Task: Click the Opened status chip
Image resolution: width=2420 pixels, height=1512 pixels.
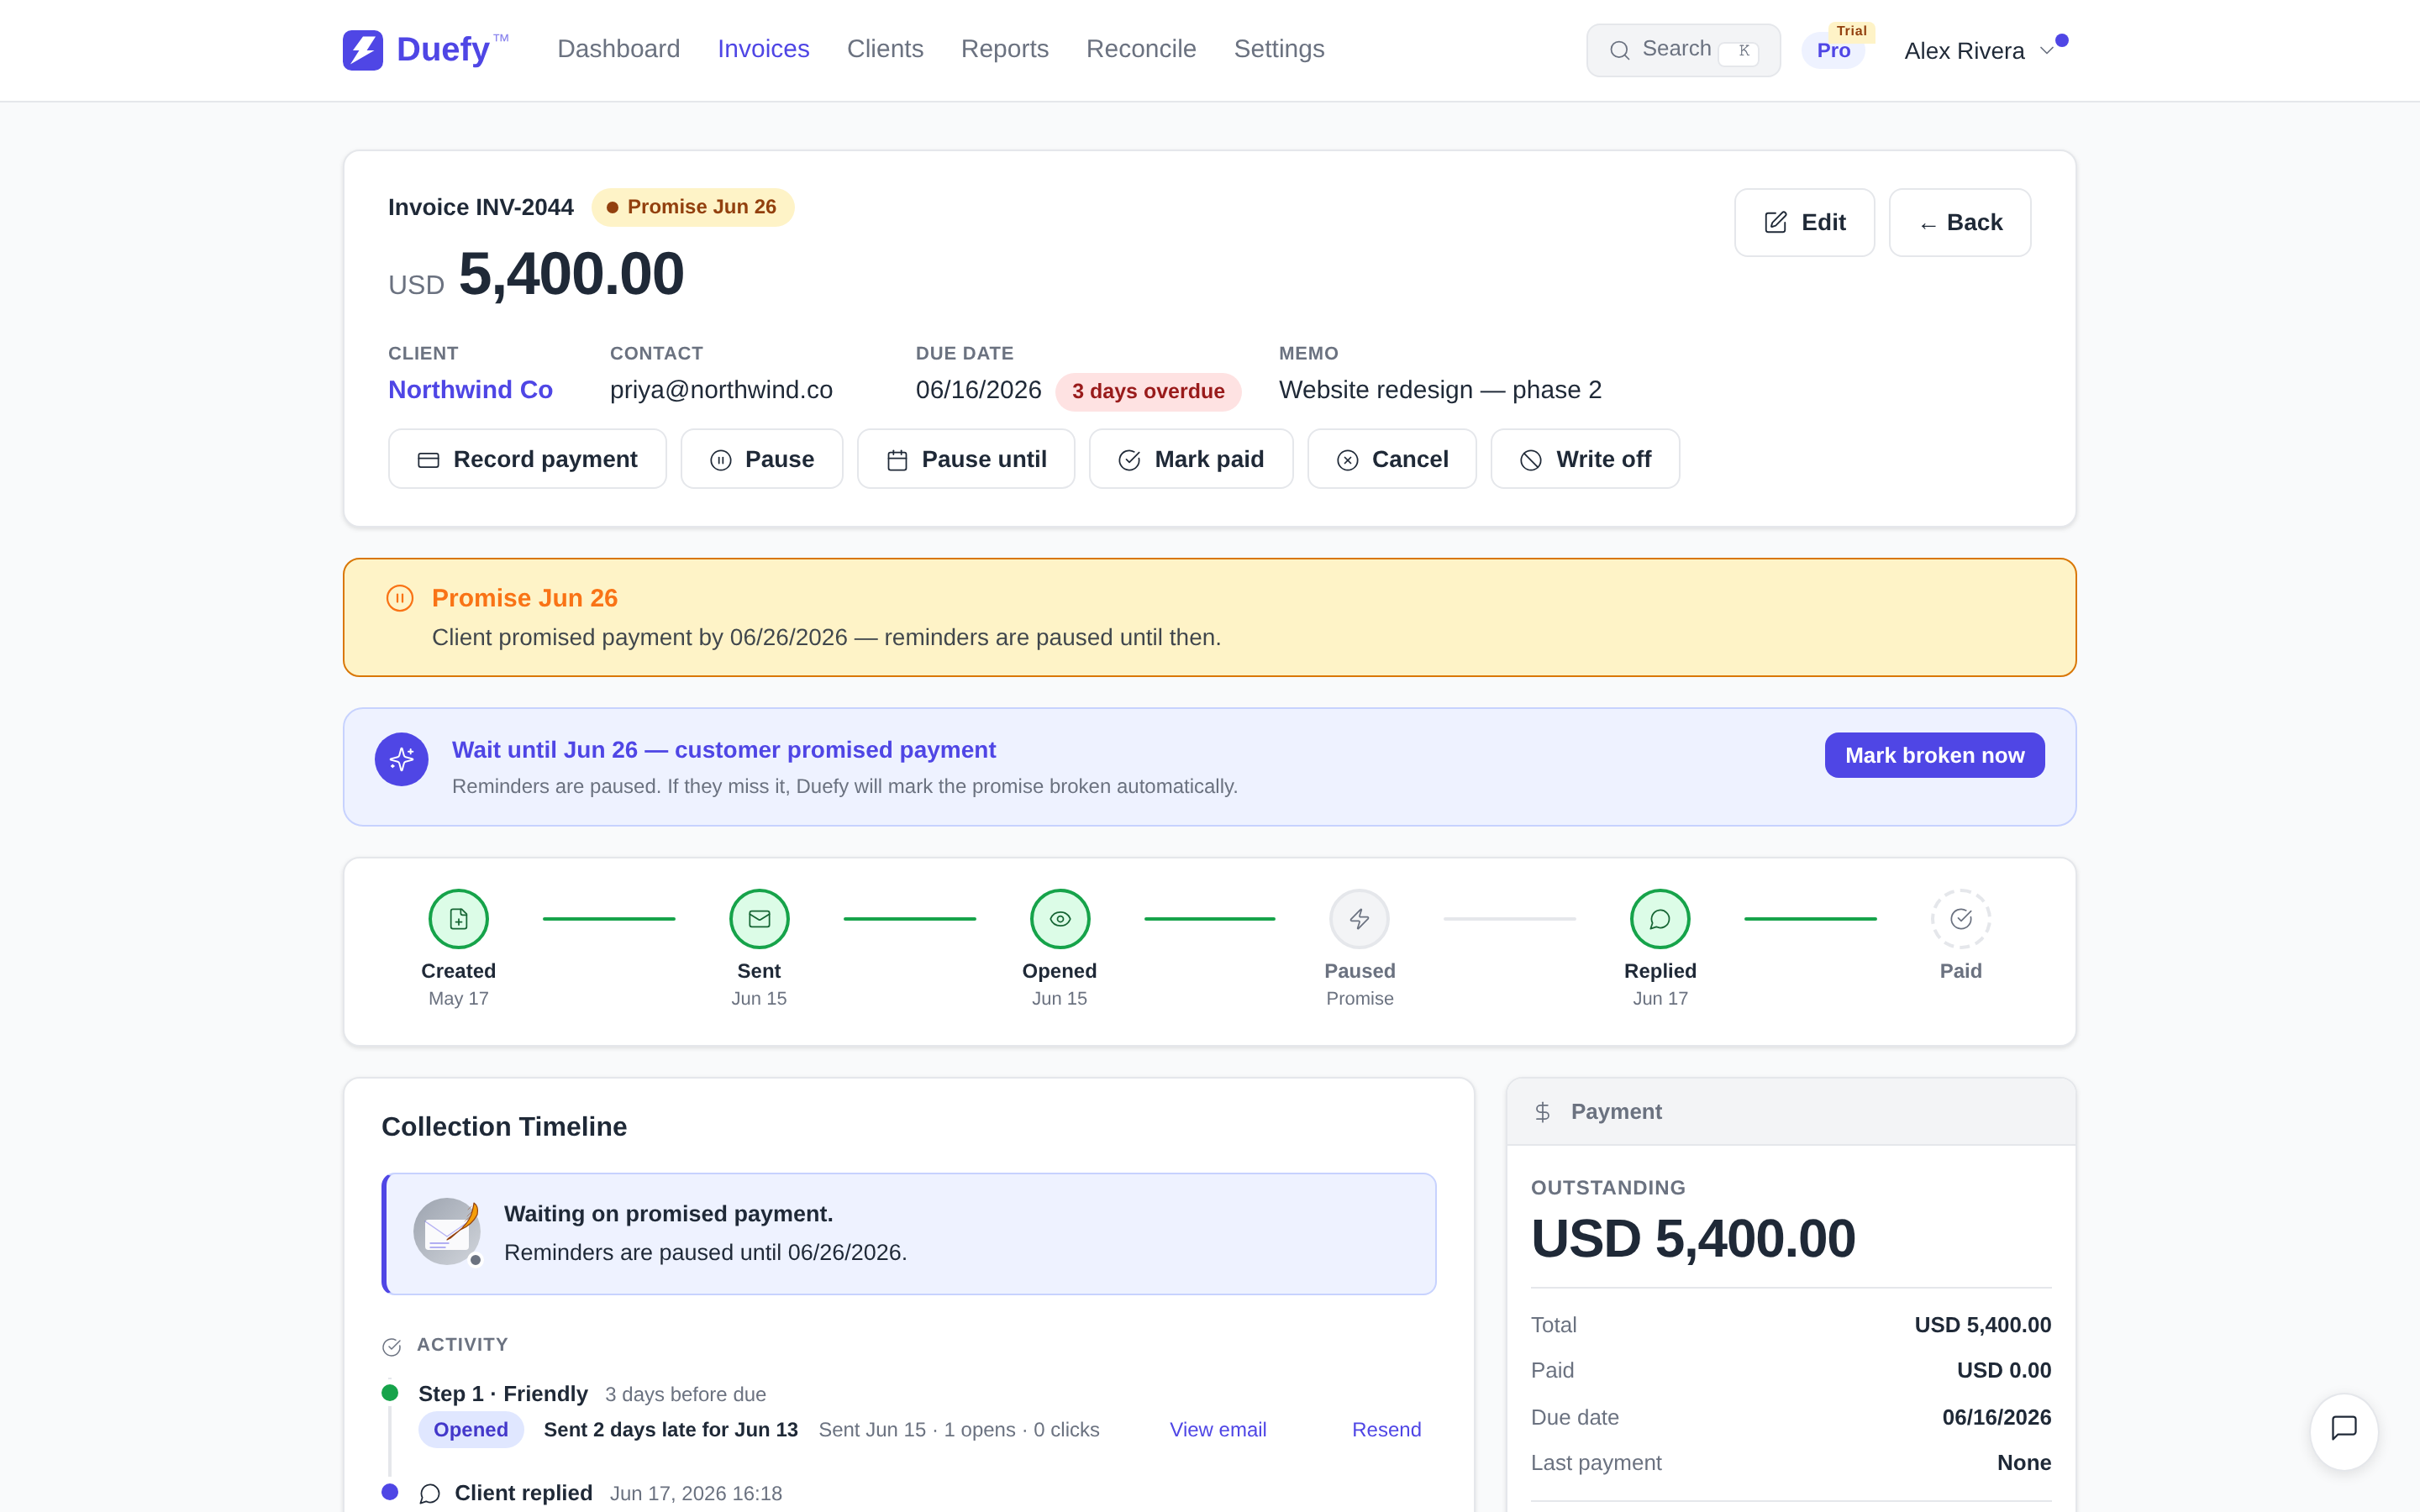Action: tap(470, 1430)
